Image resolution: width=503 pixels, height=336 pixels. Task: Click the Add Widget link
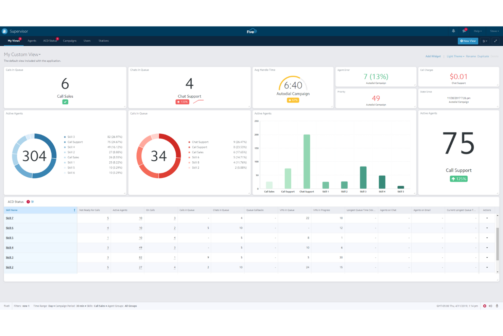(x=433, y=56)
